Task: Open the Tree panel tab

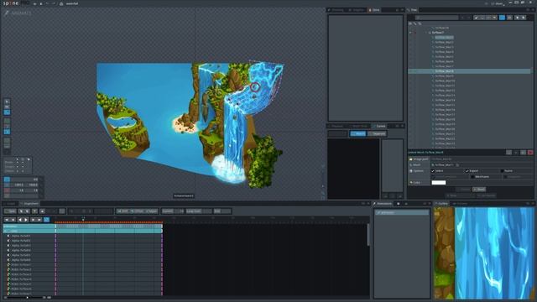Action: pos(413,10)
